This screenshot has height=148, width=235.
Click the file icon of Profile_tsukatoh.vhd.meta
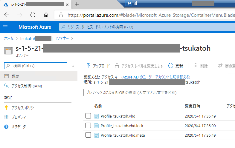click(x=97, y=135)
